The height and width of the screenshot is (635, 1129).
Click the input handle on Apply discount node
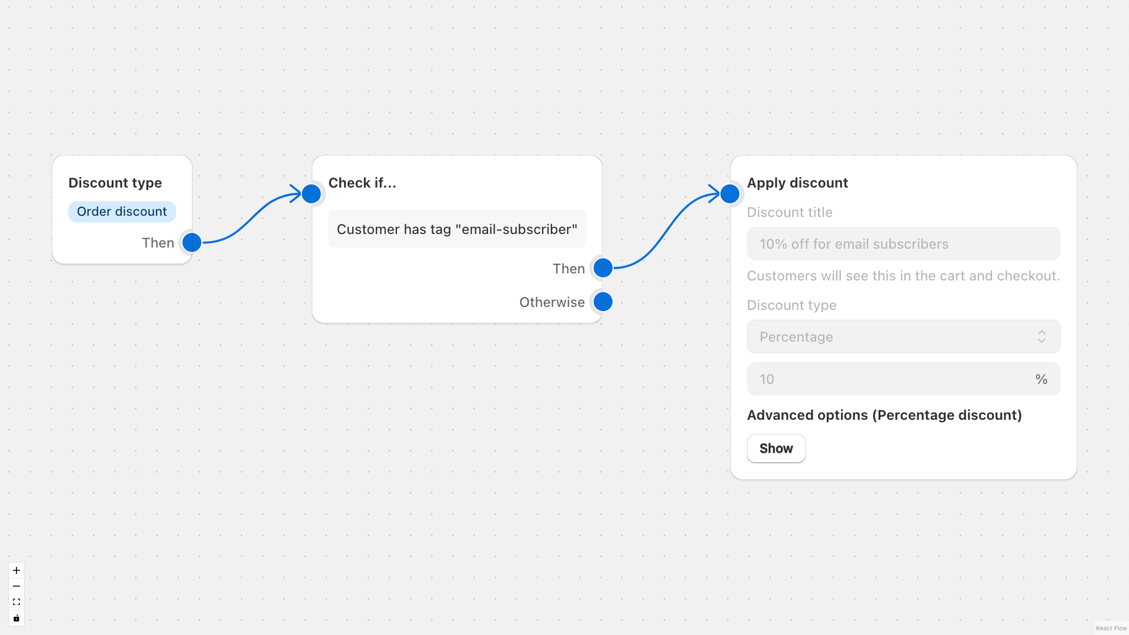tap(730, 193)
